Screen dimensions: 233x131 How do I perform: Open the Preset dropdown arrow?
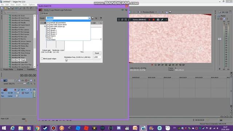(89, 18)
